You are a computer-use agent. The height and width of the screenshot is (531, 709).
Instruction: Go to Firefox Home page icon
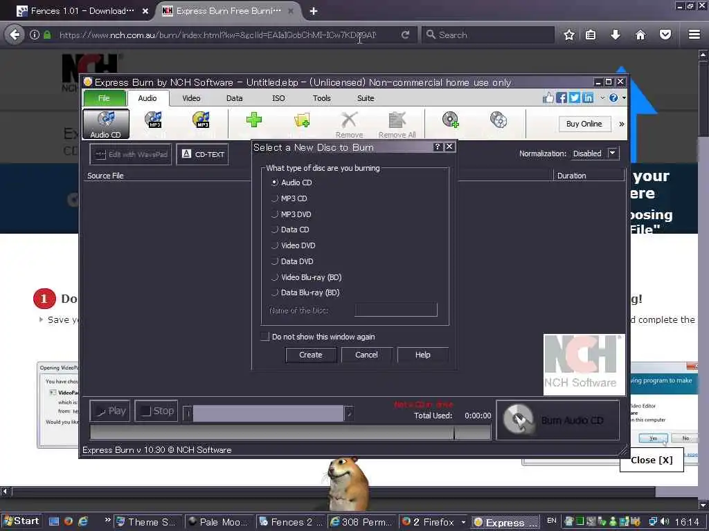coord(640,35)
